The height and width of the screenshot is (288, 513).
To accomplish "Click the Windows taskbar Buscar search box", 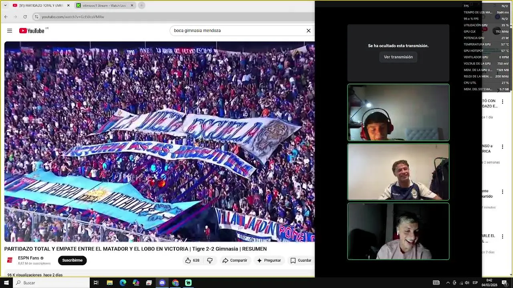I will coord(51,283).
